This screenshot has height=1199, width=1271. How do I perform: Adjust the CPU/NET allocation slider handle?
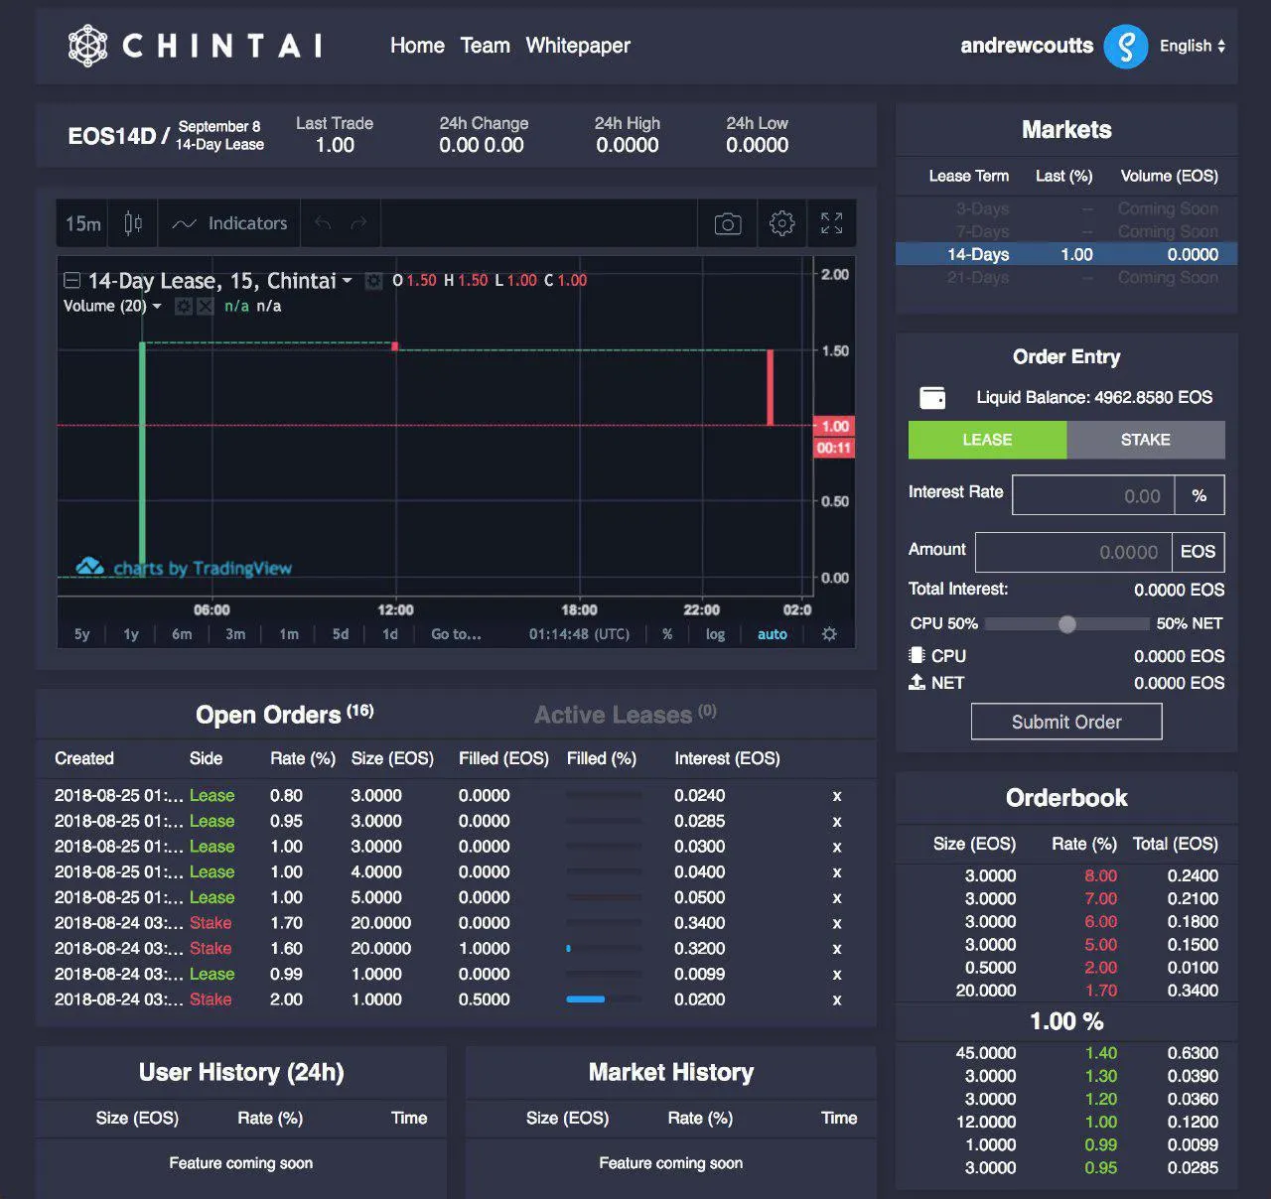[x=1067, y=624]
